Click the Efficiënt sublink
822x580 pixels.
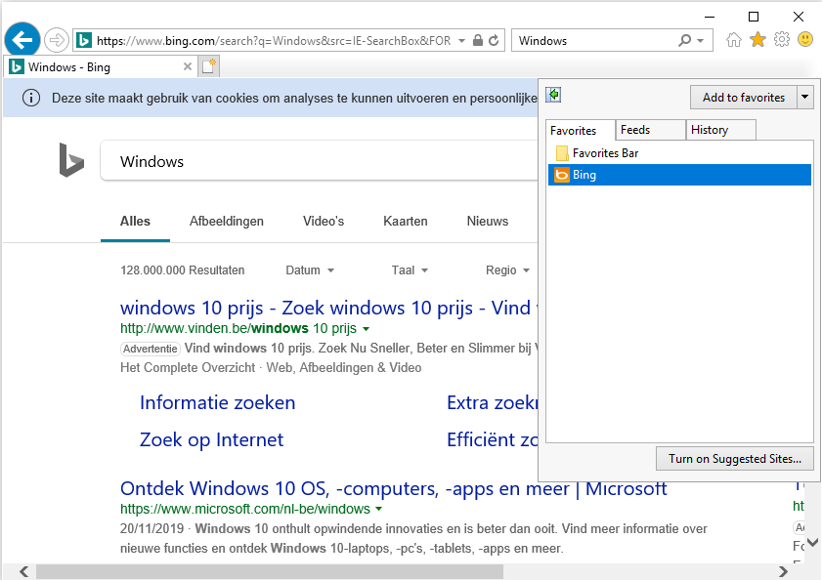tap(493, 439)
